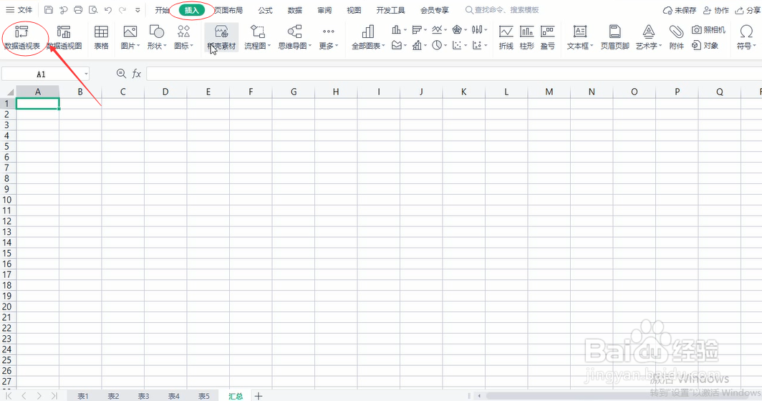Switch to the 会员专享 tab
The image size is (762, 401).
pos(435,10)
